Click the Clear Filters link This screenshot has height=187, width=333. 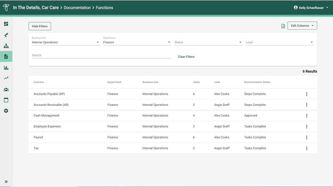[186, 57]
